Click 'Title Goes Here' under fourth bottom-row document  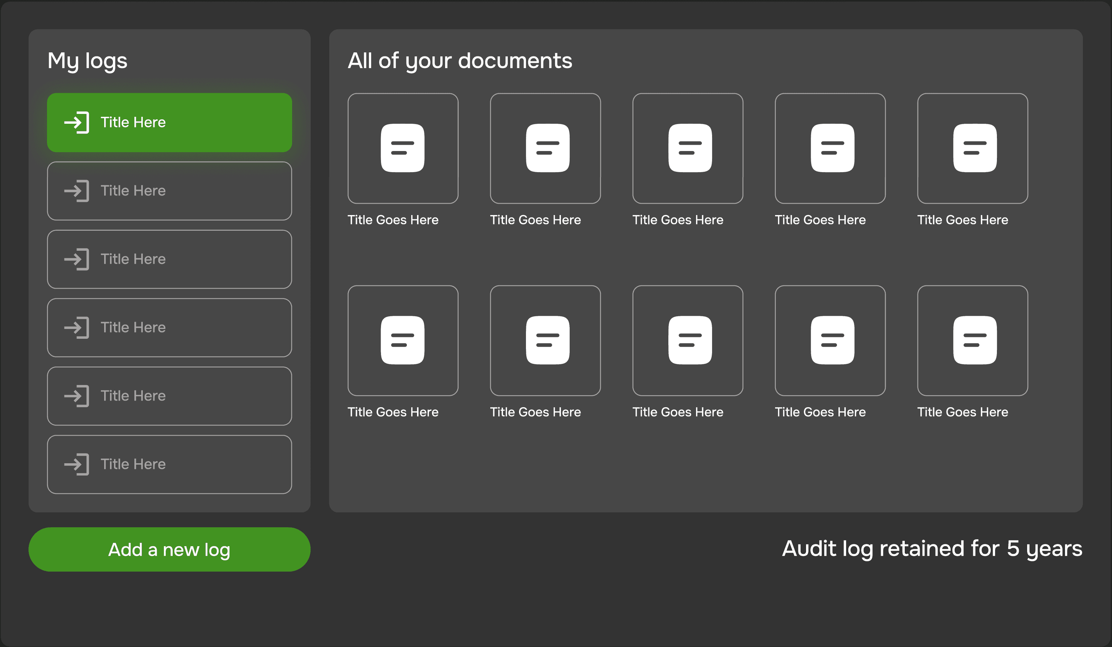click(x=821, y=412)
